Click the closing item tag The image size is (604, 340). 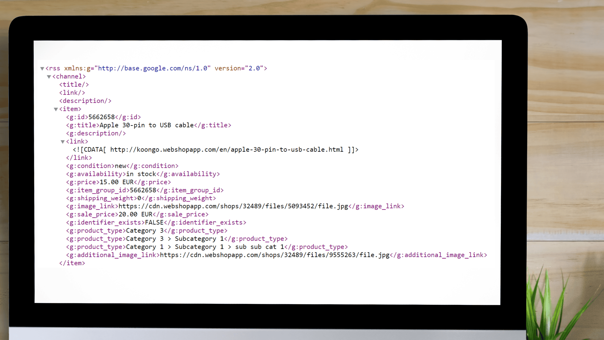point(72,263)
